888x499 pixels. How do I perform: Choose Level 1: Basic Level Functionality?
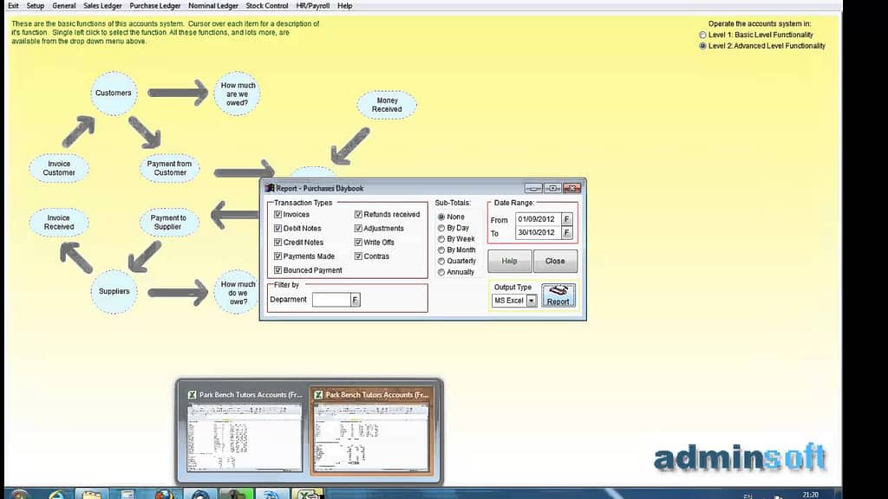[x=702, y=35]
